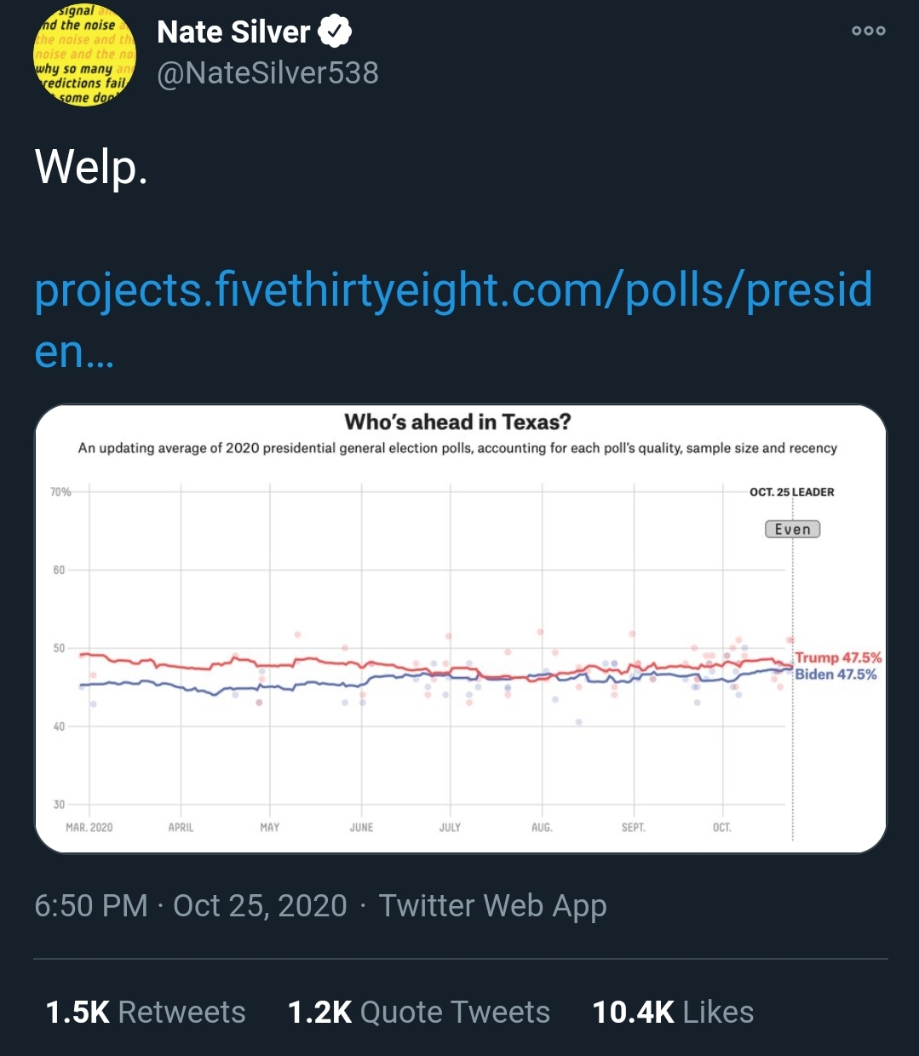Click the Trump 47.5% label
The height and width of the screenshot is (1056, 919).
click(x=838, y=657)
